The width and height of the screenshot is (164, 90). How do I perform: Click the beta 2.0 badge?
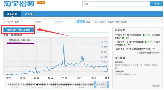coord(41,2)
